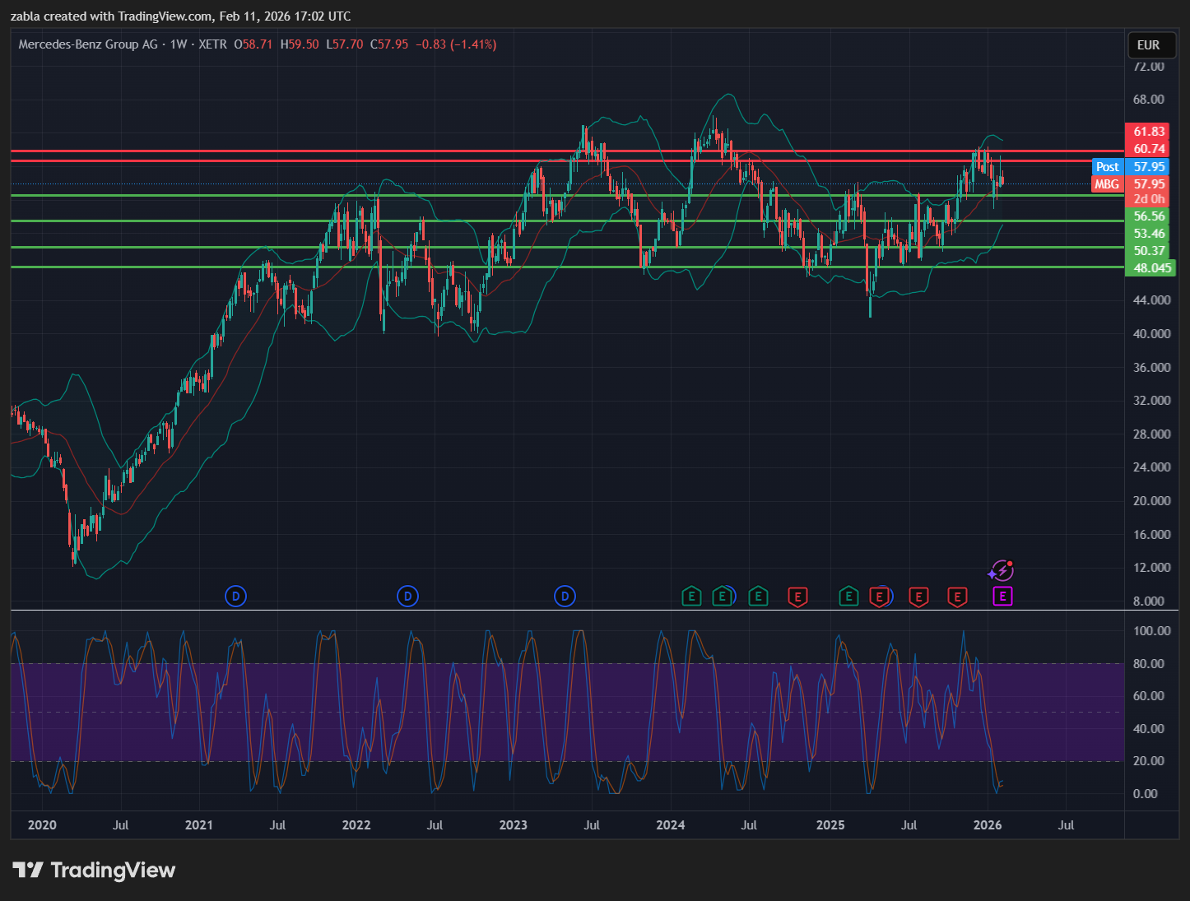This screenshot has height=901, width=1190.
Task: Click the TradingView logo
Action: (x=94, y=871)
